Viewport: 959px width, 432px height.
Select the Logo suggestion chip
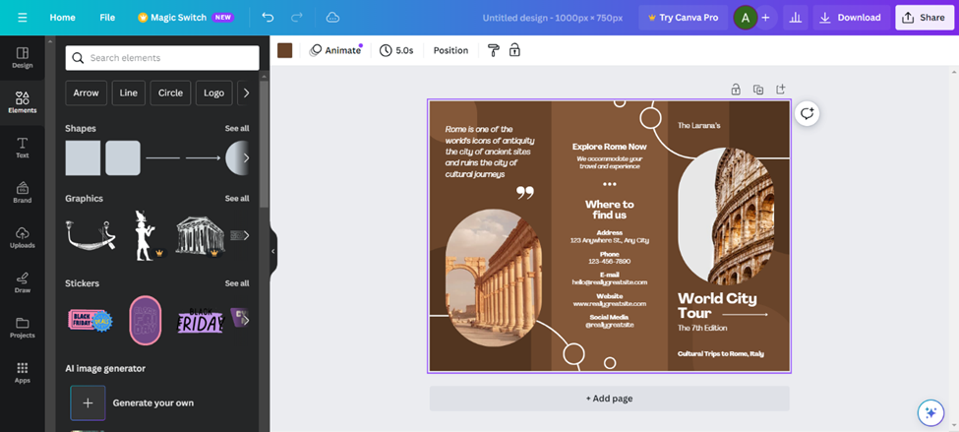coord(214,93)
